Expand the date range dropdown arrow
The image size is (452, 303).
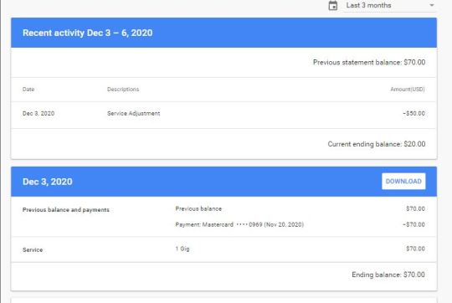pos(432,5)
